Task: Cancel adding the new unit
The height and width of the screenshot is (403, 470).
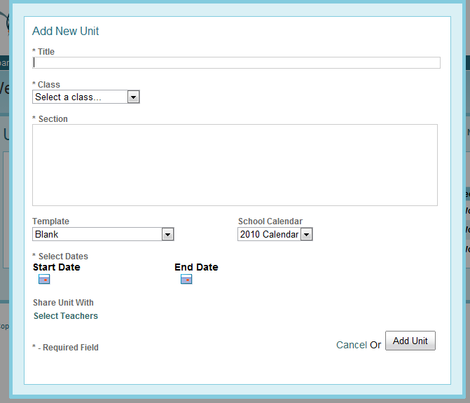Action: (351, 345)
